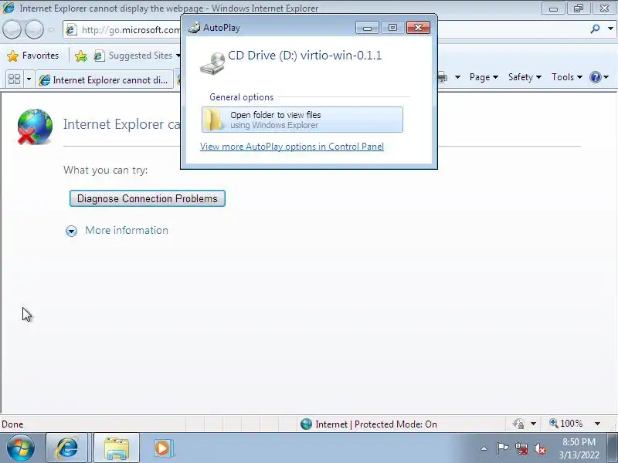Viewport: 618px width, 463px height.
Task: Open the Tools menu
Action: click(567, 77)
